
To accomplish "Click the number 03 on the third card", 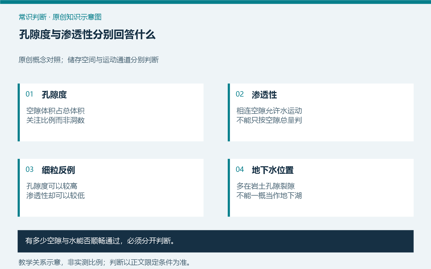I will (29, 169).
